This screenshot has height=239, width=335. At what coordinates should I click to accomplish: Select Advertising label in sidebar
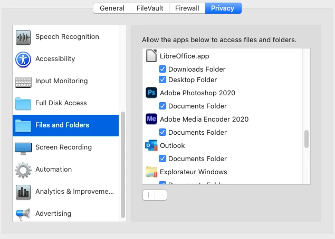pos(53,213)
